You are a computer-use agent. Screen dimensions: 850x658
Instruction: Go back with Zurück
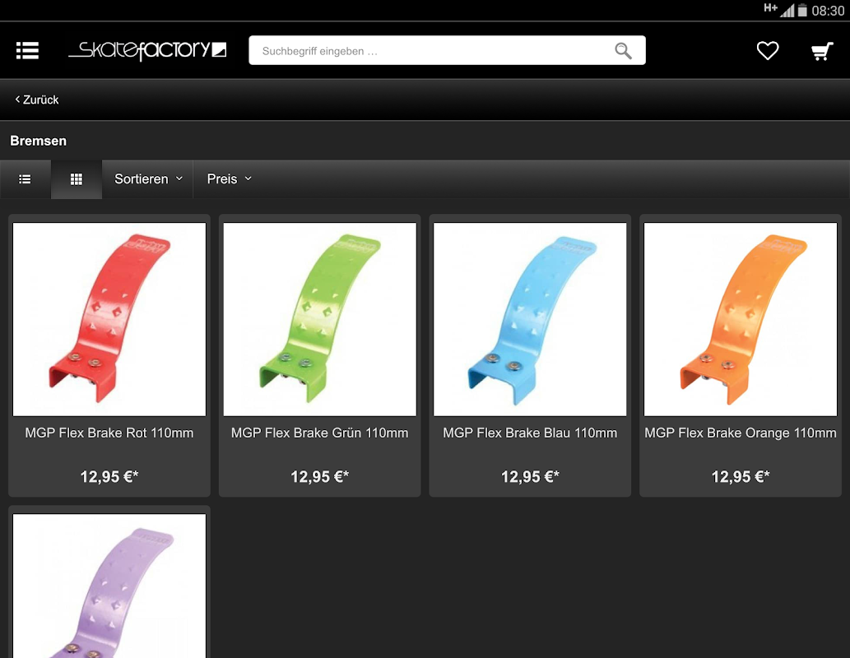pyautogui.click(x=37, y=100)
